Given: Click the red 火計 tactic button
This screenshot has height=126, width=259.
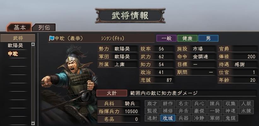Looking at the screenshot, I should coord(112,93).
